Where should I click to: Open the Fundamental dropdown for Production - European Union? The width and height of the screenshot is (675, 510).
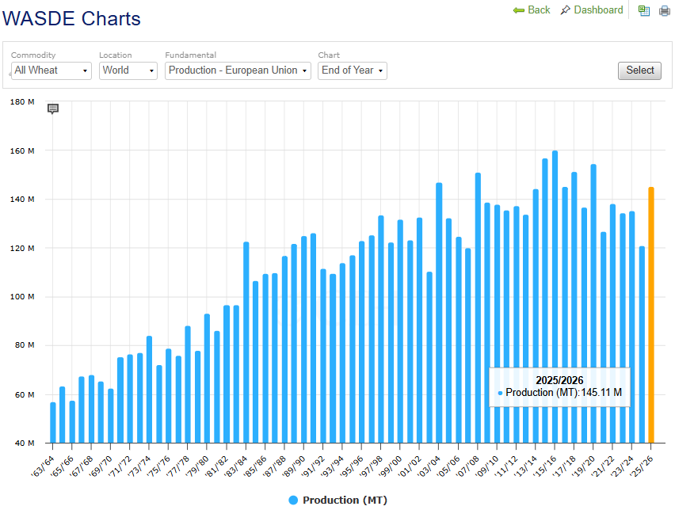point(238,70)
